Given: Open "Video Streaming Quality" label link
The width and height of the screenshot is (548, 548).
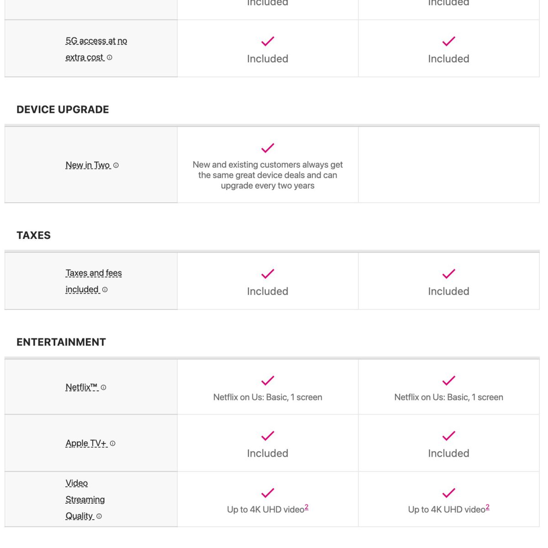Looking at the screenshot, I should pos(85,500).
